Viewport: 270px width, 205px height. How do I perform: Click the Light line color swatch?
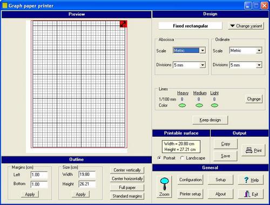pos(214,105)
